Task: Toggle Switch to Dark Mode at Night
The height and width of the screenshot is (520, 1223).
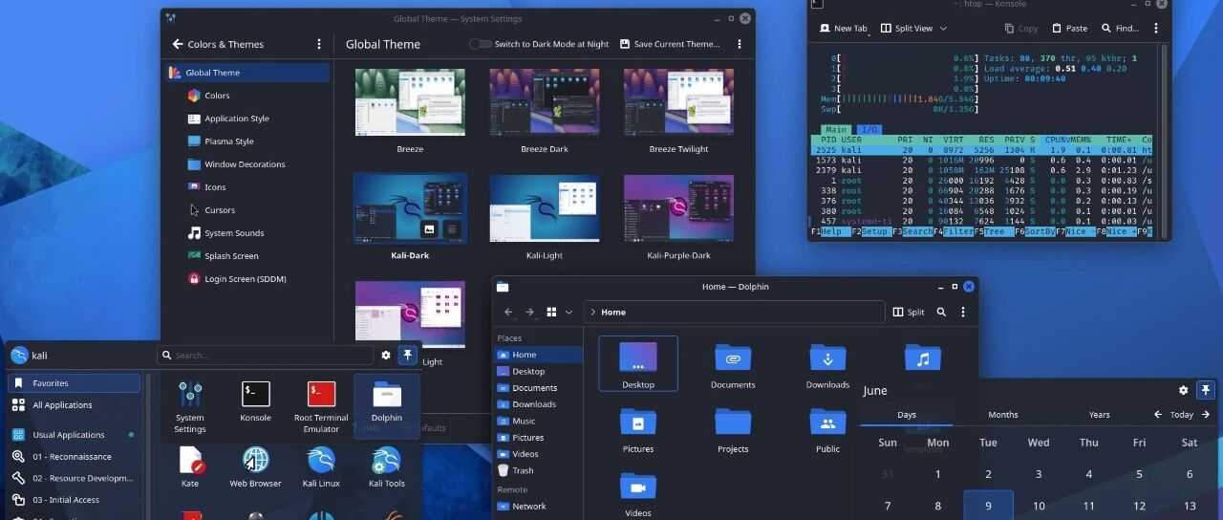Action: point(480,44)
